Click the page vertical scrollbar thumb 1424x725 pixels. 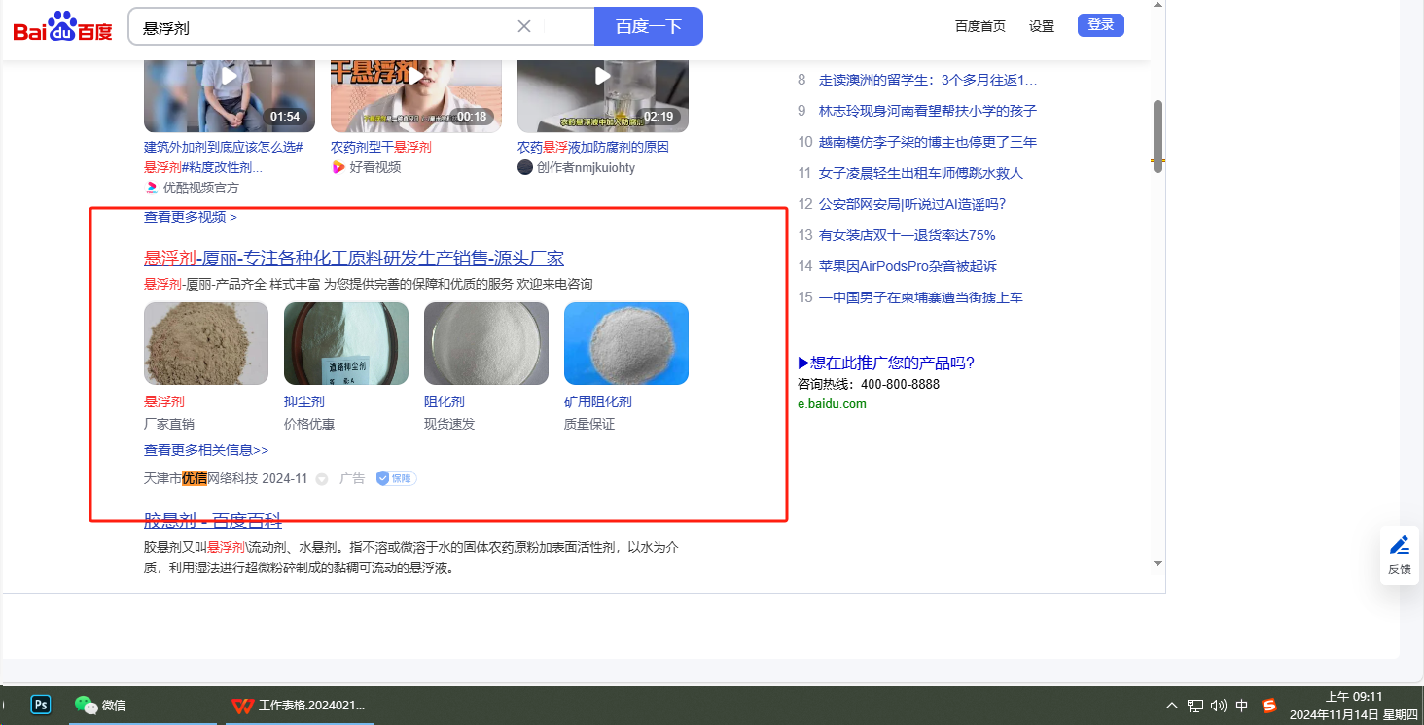click(x=1157, y=136)
